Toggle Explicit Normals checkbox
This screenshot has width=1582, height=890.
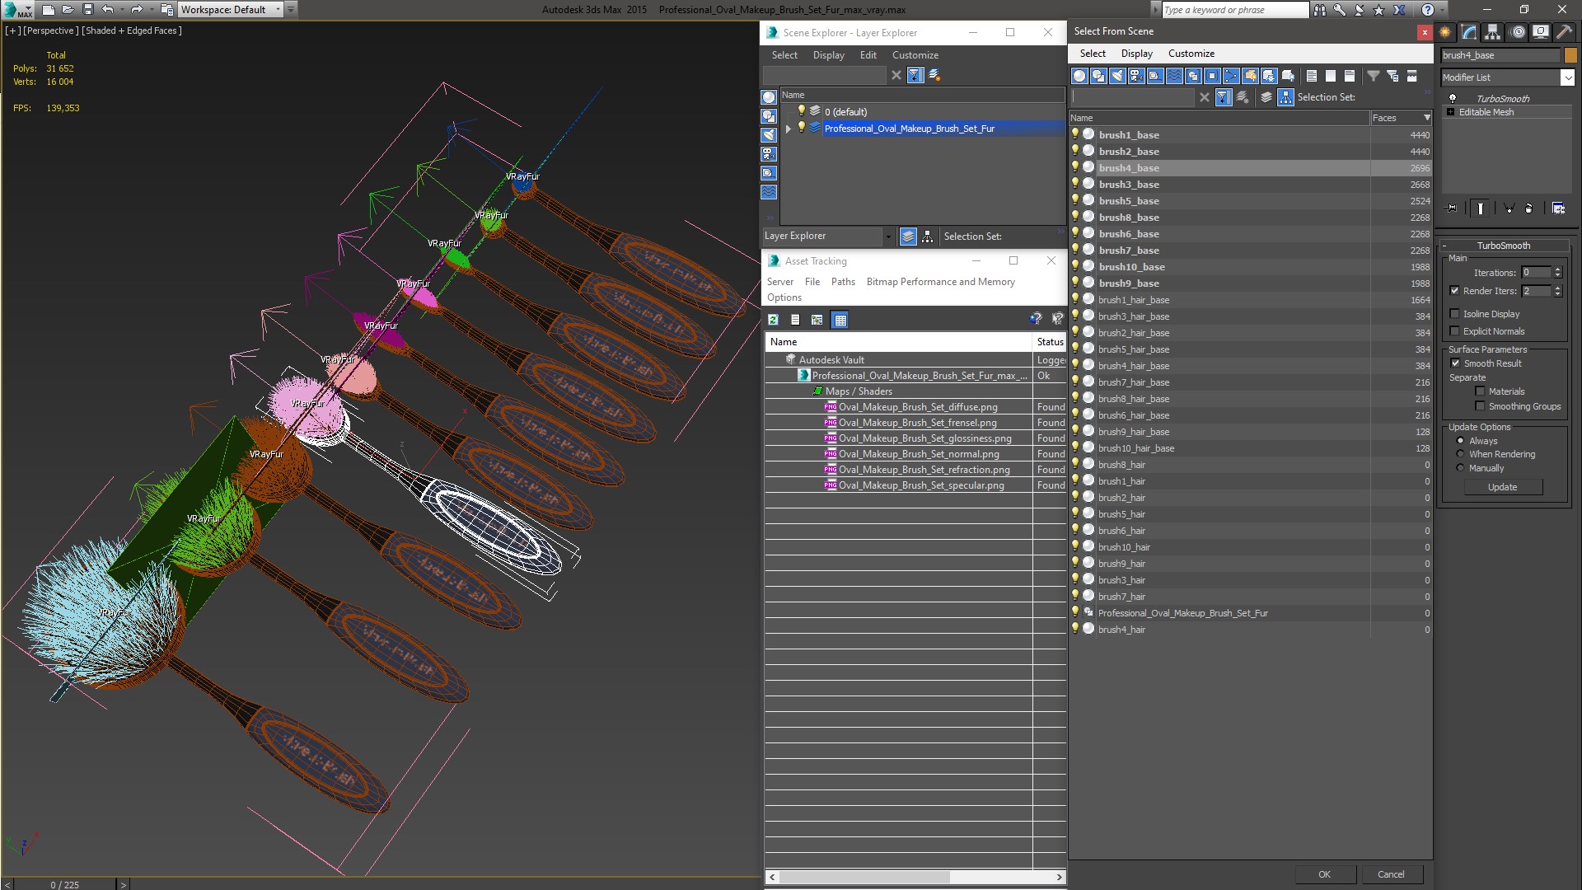tap(1454, 331)
